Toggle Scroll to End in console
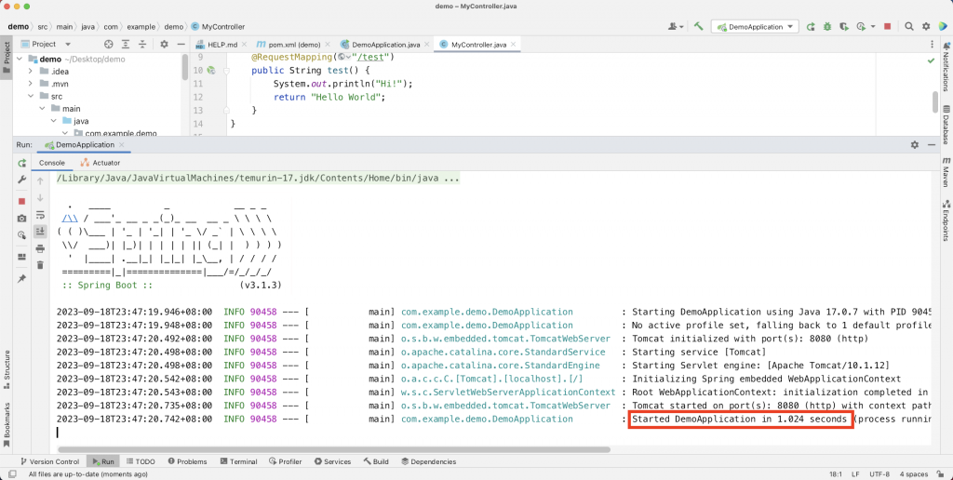 click(x=40, y=231)
